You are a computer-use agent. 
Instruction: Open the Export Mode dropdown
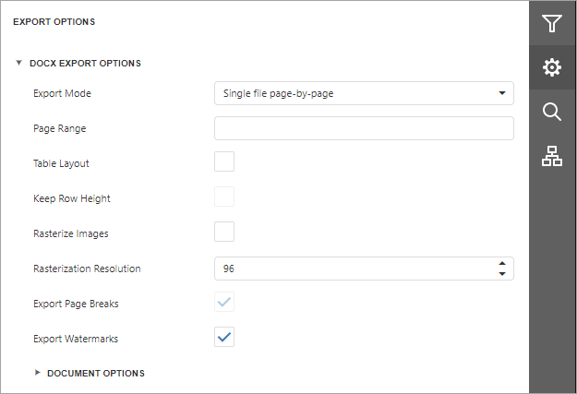click(364, 93)
